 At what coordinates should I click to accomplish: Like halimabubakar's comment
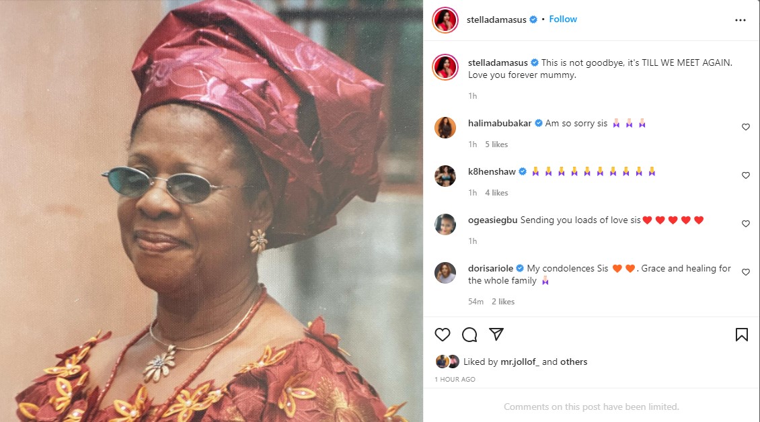745,127
